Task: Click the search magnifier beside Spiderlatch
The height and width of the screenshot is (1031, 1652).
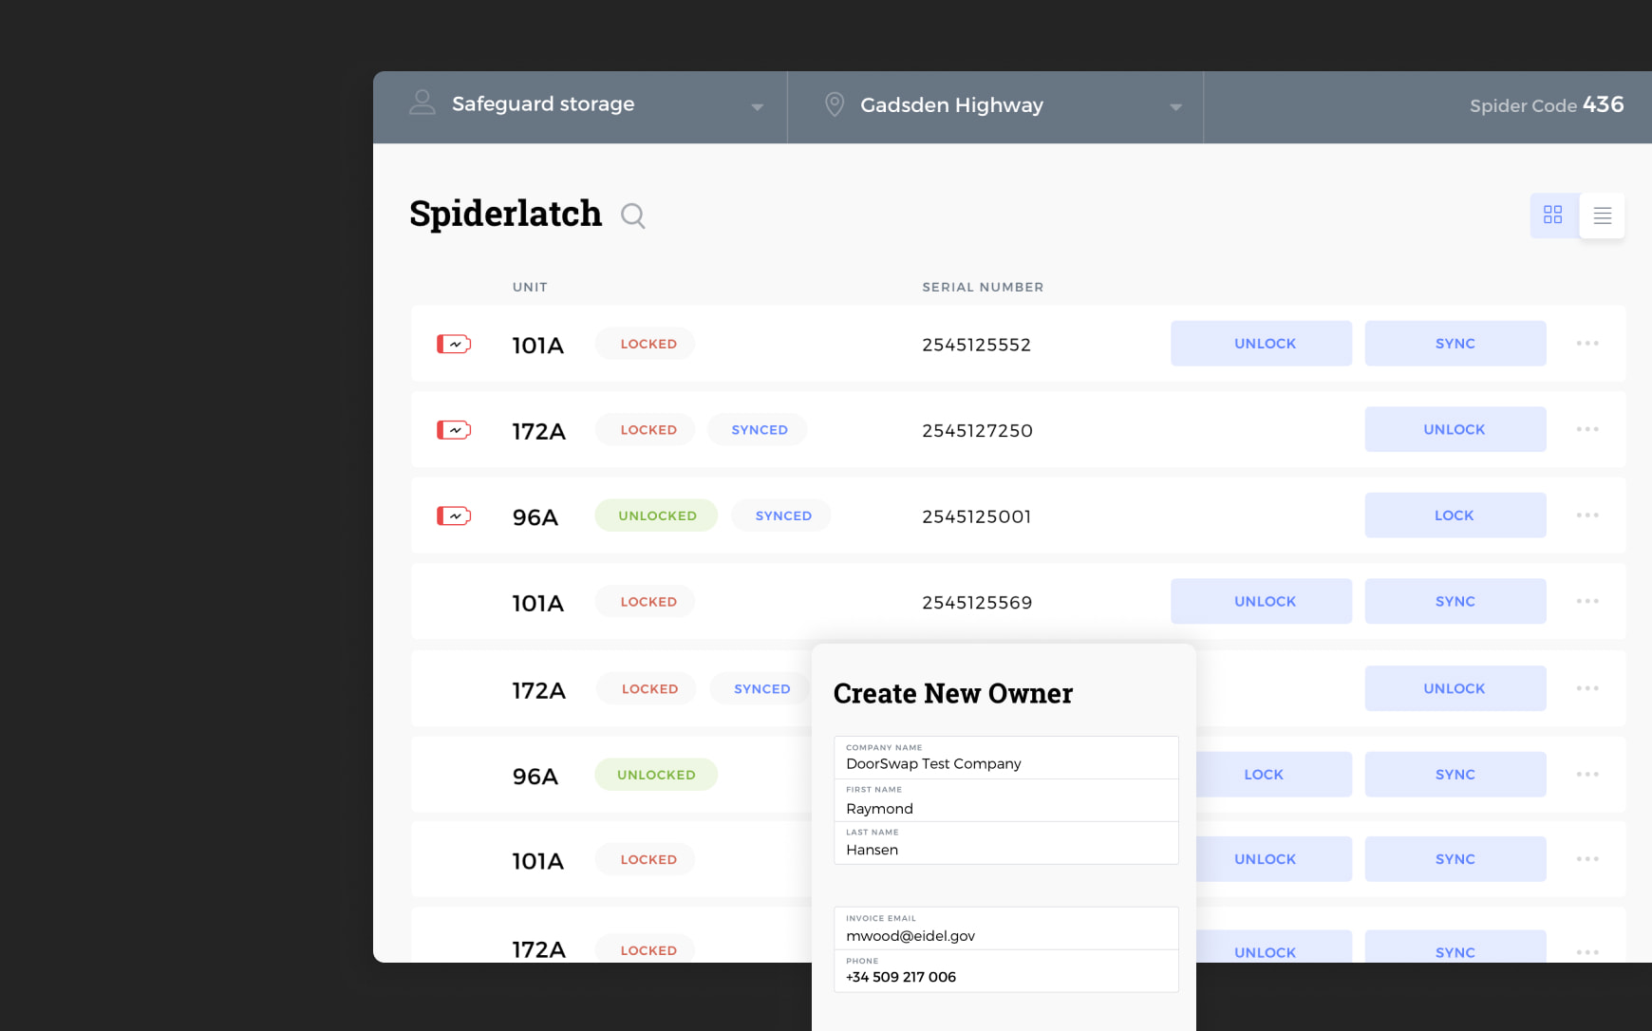Action: tap(632, 216)
